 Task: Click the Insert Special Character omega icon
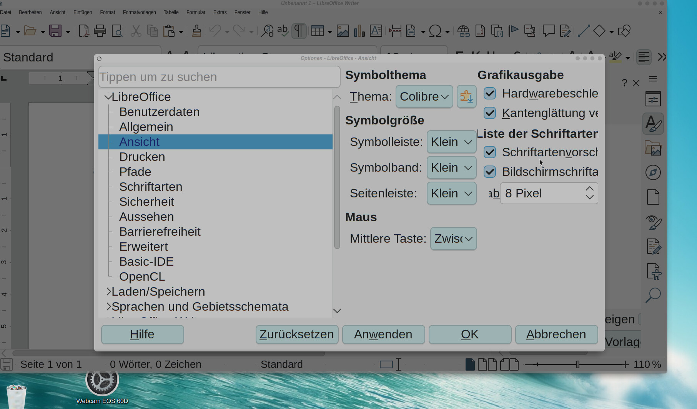tap(435, 31)
